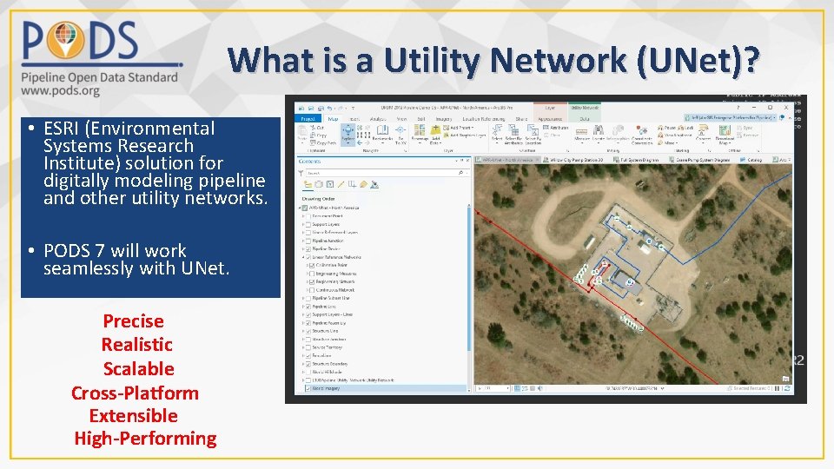Click the Undo arrow in quick access toolbar

330,108
